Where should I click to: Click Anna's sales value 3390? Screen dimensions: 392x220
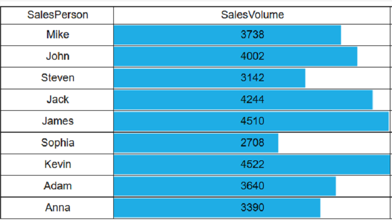point(252,208)
